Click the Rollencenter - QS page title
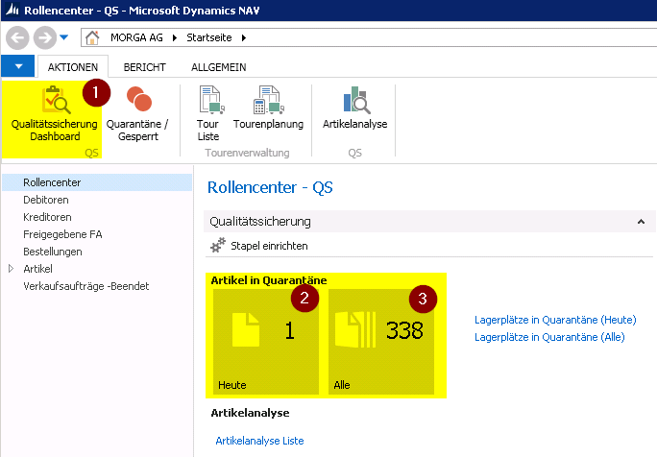The width and height of the screenshot is (657, 457). [x=270, y=187]
